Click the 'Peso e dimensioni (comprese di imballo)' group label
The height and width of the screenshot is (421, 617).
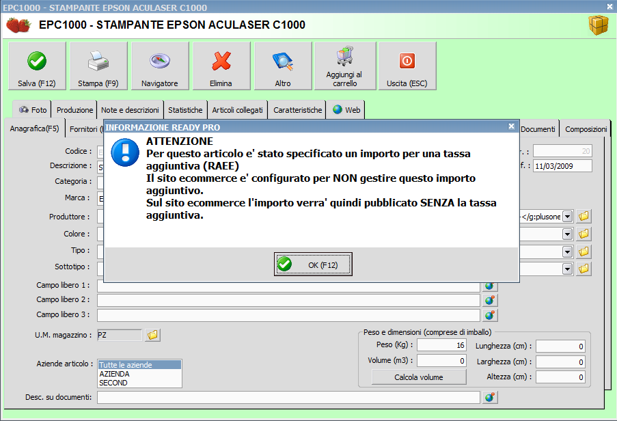[x=427, y=332]
